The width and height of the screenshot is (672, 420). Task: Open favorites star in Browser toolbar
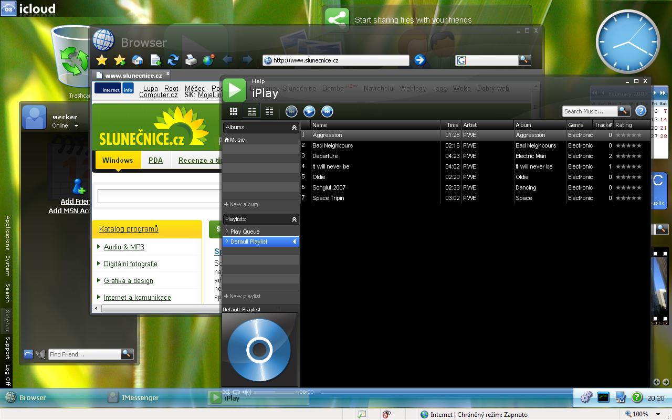tap(102, 60)
